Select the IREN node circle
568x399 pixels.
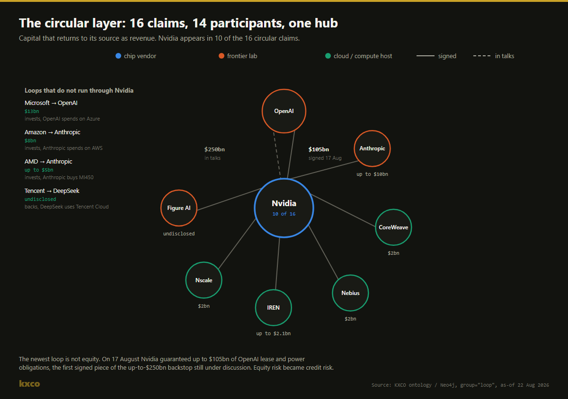click(274, 308)
